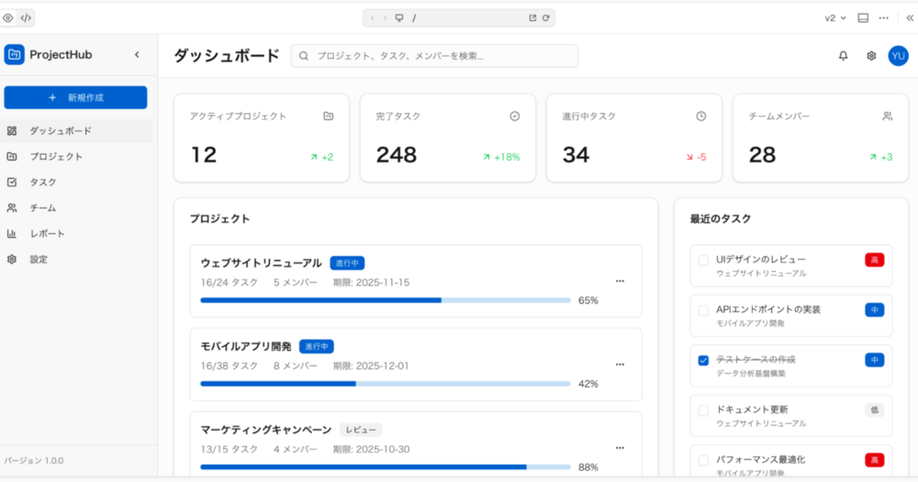Open more options for ウェブサイトリニューアル
Viewport: 918px width, 482px height.
620,281
